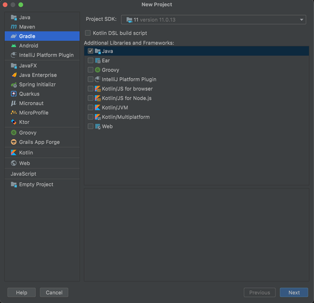This screenshot has width=314, height=303.
Task: Uncheck the Java framework checkbox
Action: 90,51
